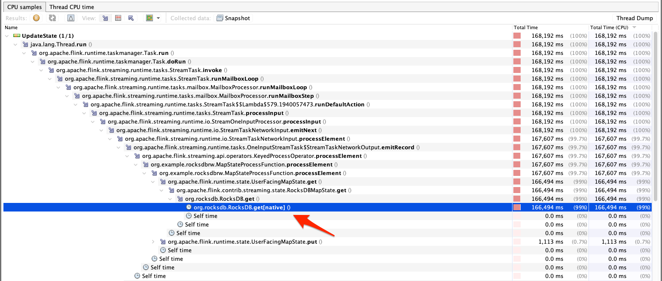This screenshot has width=662, height=281.
Task: Switch to the CPU samples tab
Action: (x=24, y=6)
